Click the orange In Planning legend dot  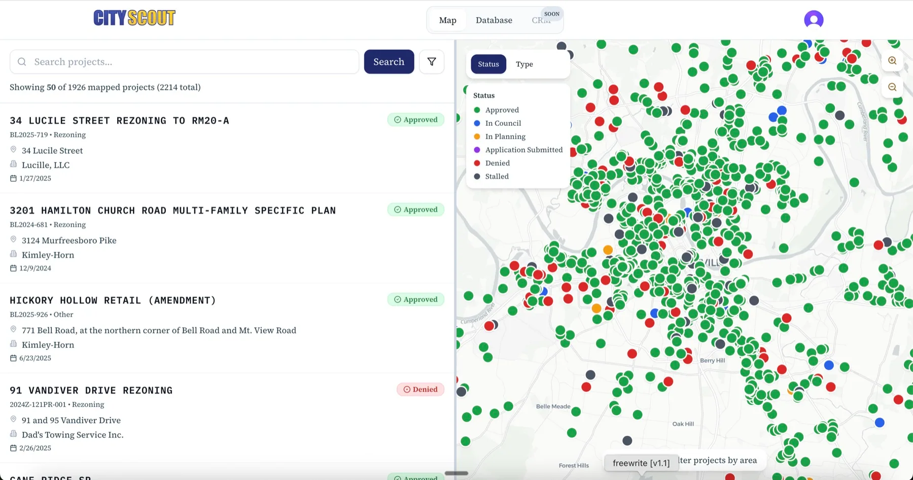[477, 136]
